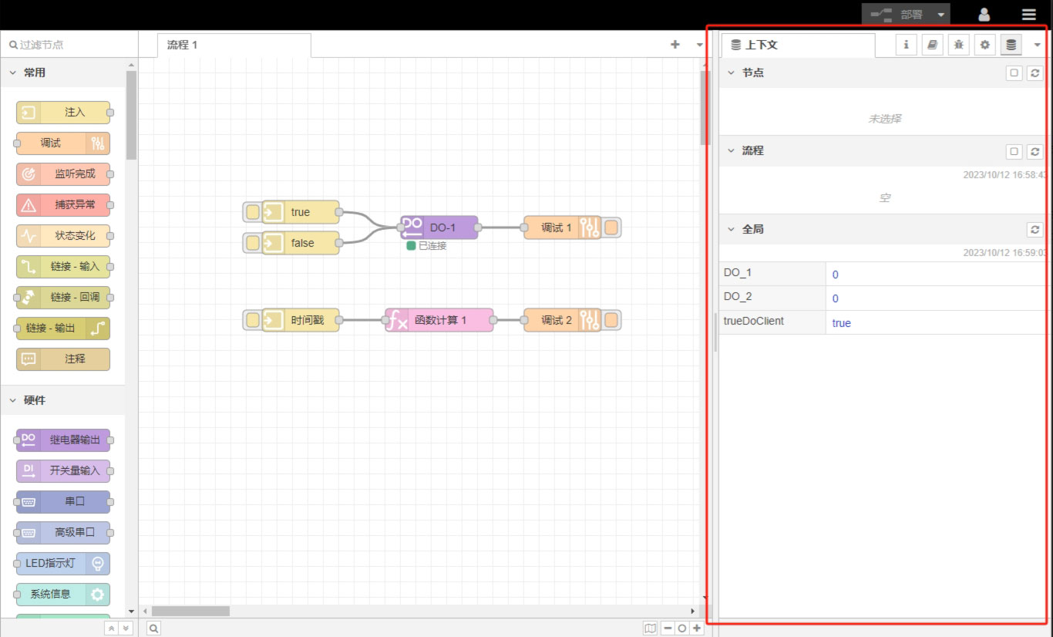
Task: Open the help book sidebar icon
Action: coord(932,45)
